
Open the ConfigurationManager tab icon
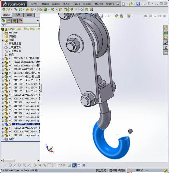click(15, 21)
